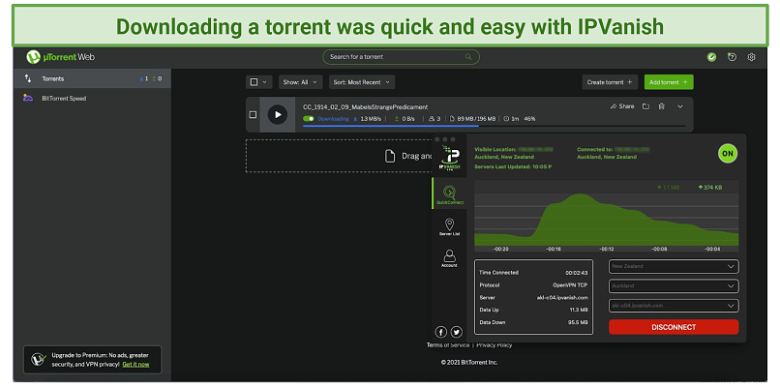Open the Sort: Most Recent dropdown
This screenshot has width=780, height=387.
coord(362,82)
